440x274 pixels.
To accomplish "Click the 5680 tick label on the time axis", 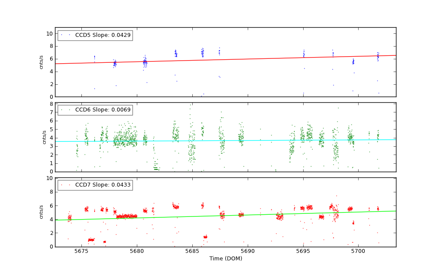I will (137, 251).
